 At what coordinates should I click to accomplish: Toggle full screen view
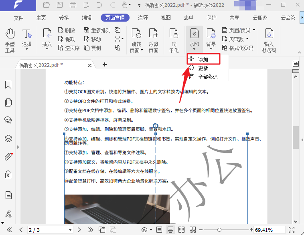click(x=292, y=230)
